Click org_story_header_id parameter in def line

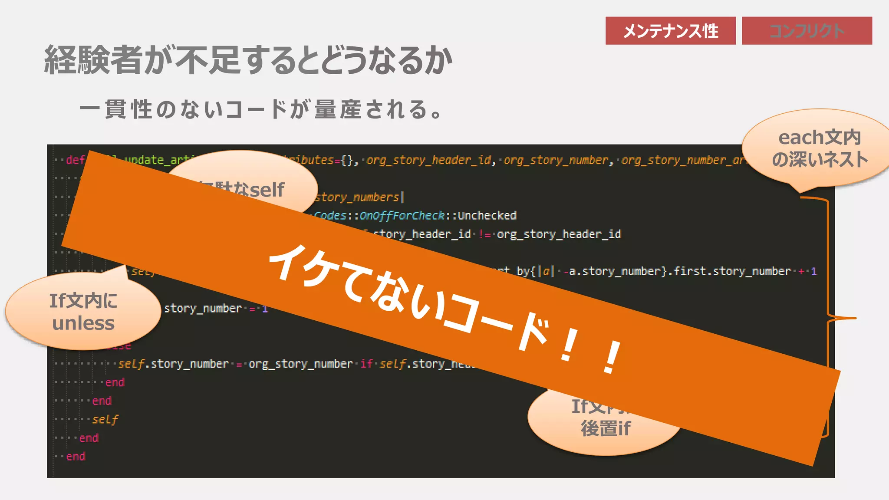click(x=429, y=160)
